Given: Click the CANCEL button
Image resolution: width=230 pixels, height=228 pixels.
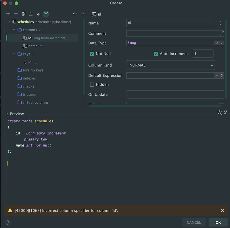Looking at the screenshot, I should [x=193, y=222].
